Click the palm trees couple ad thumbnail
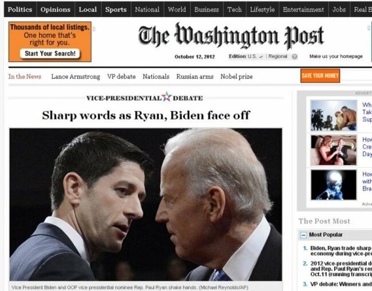The height and width of the screenshot is (291, 372). point(334,116)
